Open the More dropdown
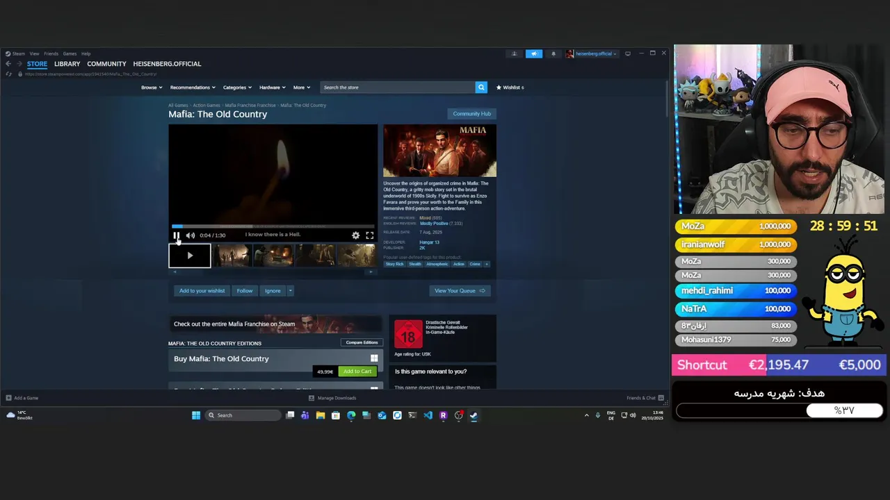 pyautogui.click(x=301, y=87)
